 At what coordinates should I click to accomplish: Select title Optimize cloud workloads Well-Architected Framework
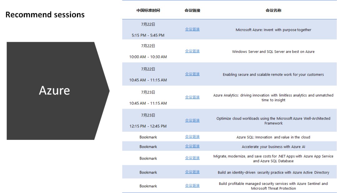(x=273, y=121)
